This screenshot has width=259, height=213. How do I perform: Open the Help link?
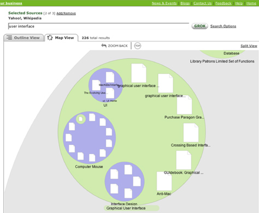pyautogui.click(x=239, y=3)
